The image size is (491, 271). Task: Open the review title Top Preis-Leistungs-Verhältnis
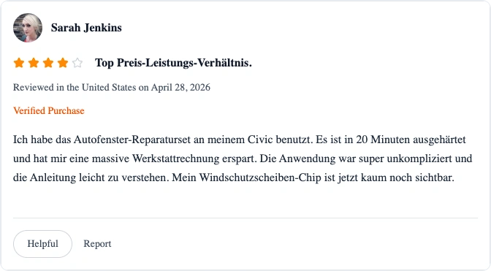point(173,63)
